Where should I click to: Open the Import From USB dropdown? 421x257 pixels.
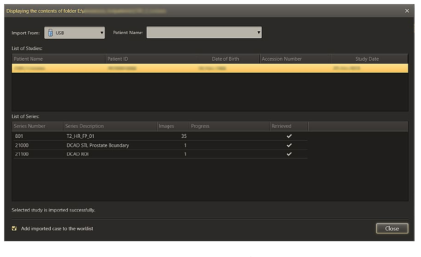(75, 33)
